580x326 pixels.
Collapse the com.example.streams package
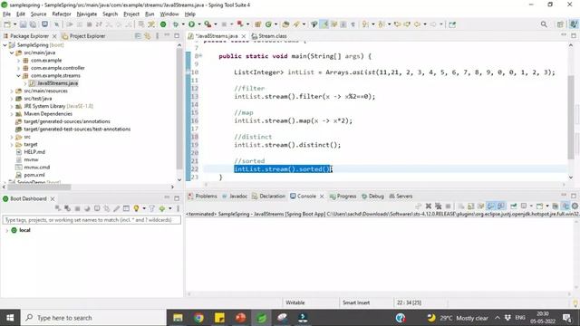coord(18,75)
